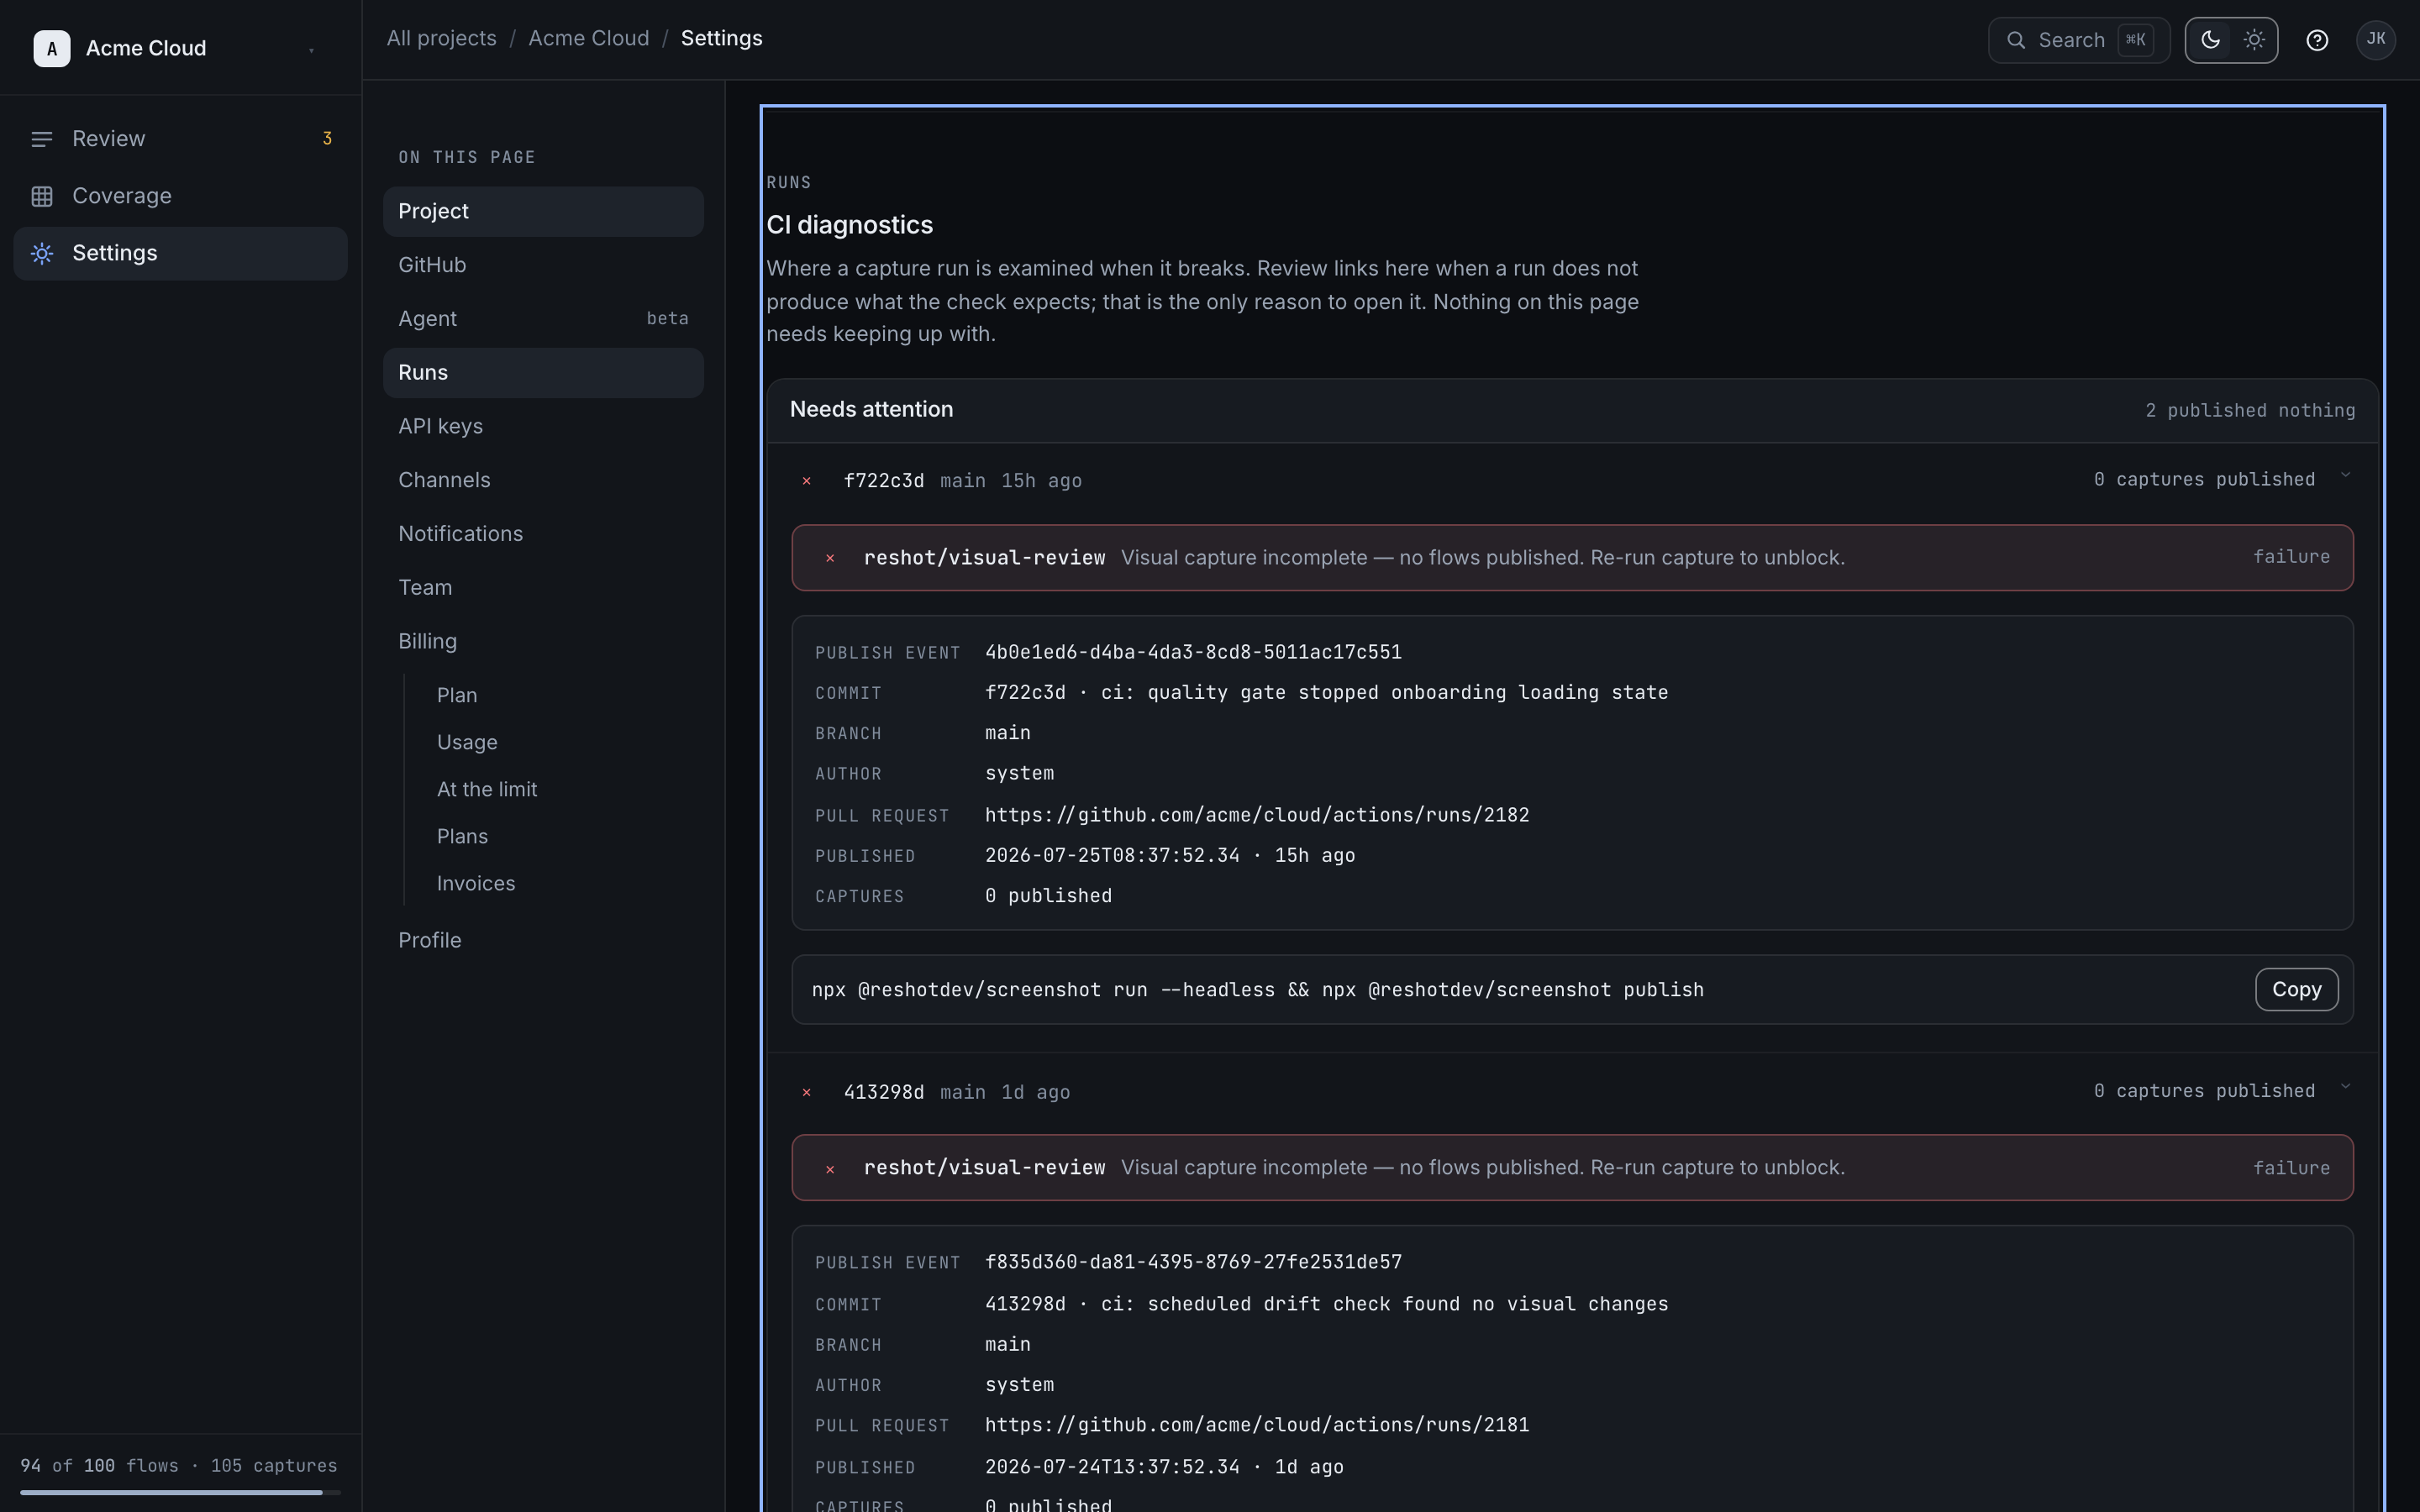
Task: Select publish event ID 4b0e1ed6-d4ba-4da3-8cd8-5011ac17c551
Action: 1193,652
